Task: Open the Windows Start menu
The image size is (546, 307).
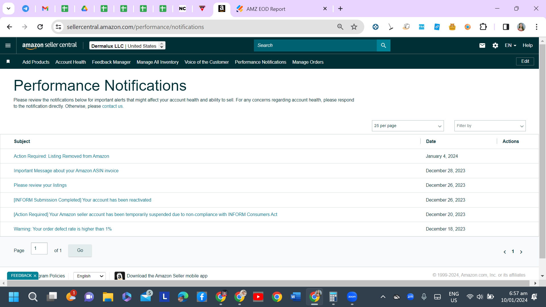Action: pos(14,297)
